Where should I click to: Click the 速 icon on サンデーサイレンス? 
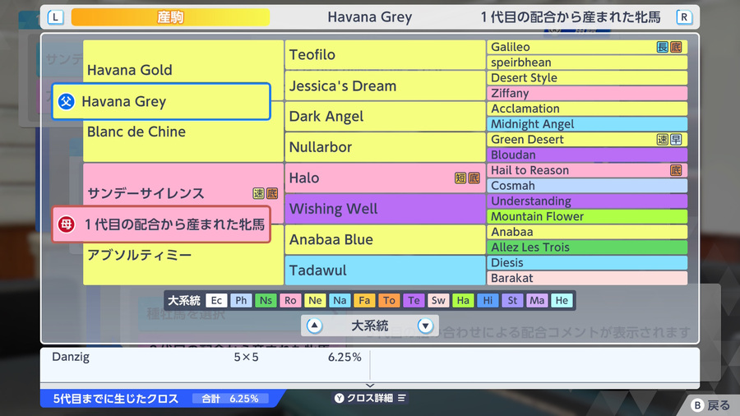pyautogui.click(x=259, y=193)
